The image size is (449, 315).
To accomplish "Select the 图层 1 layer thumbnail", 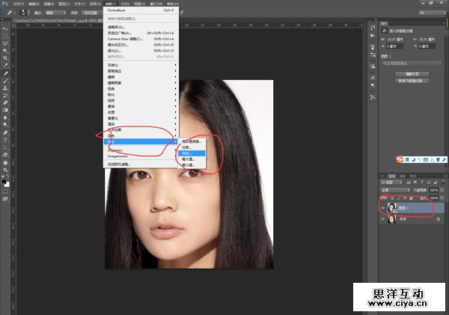I will (394, 209).
